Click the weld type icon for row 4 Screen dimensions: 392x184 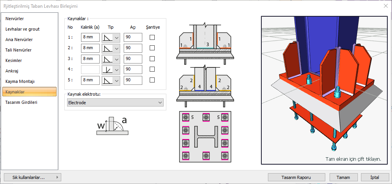(x=107, y=70)
